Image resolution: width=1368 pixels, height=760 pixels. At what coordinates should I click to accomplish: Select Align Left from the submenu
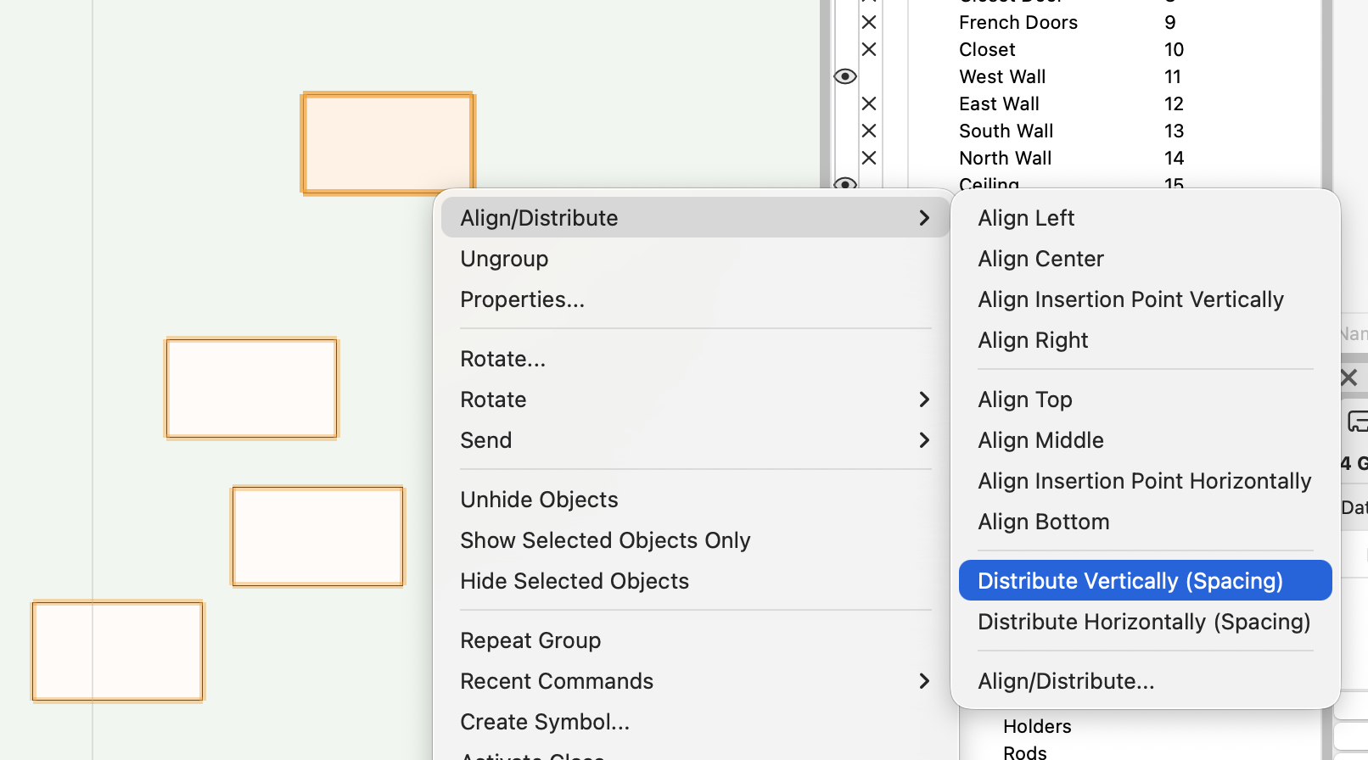click(x=1025, y=218)
